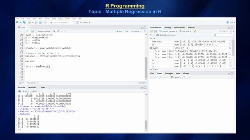The width and height of the screenshot is (250, 140).
Task: Click the Run button in editor
Action: click(x=119, y=31)
